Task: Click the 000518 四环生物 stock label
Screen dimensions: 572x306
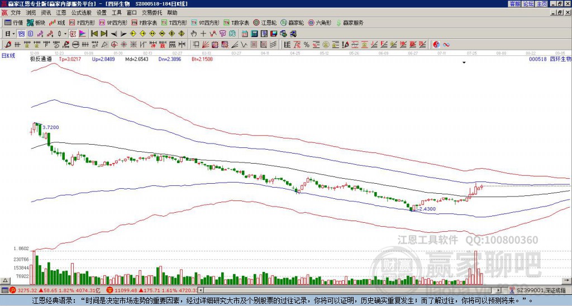Action: (550, 59)
